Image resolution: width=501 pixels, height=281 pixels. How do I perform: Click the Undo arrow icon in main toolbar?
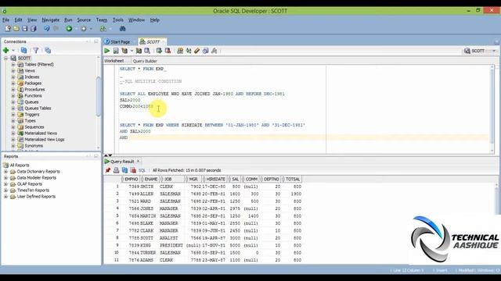[x=47, y=29]
